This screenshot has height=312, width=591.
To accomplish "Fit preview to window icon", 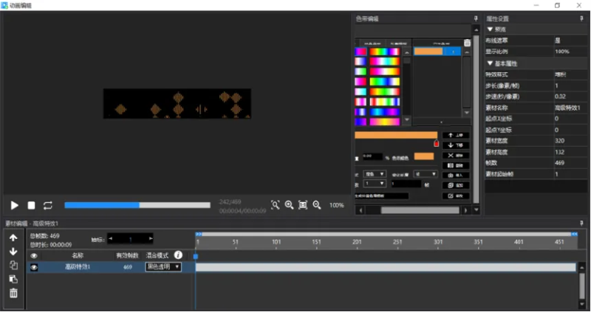I will click(x=303, y=205).
